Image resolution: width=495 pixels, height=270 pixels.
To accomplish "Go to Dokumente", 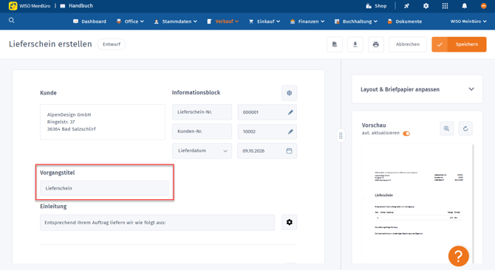I will tap(404, 21).
